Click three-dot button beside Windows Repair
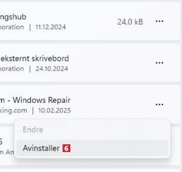182x172 pixels. (x=159, y=104)
